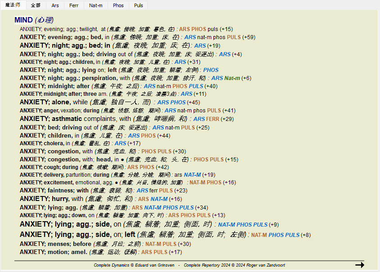Go to next page with arrow icon

[x=359, y=265]
